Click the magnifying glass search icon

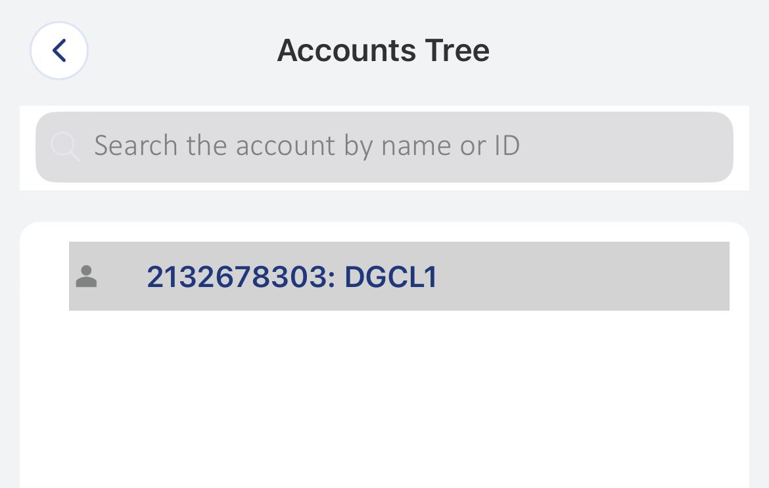point(65,146)
